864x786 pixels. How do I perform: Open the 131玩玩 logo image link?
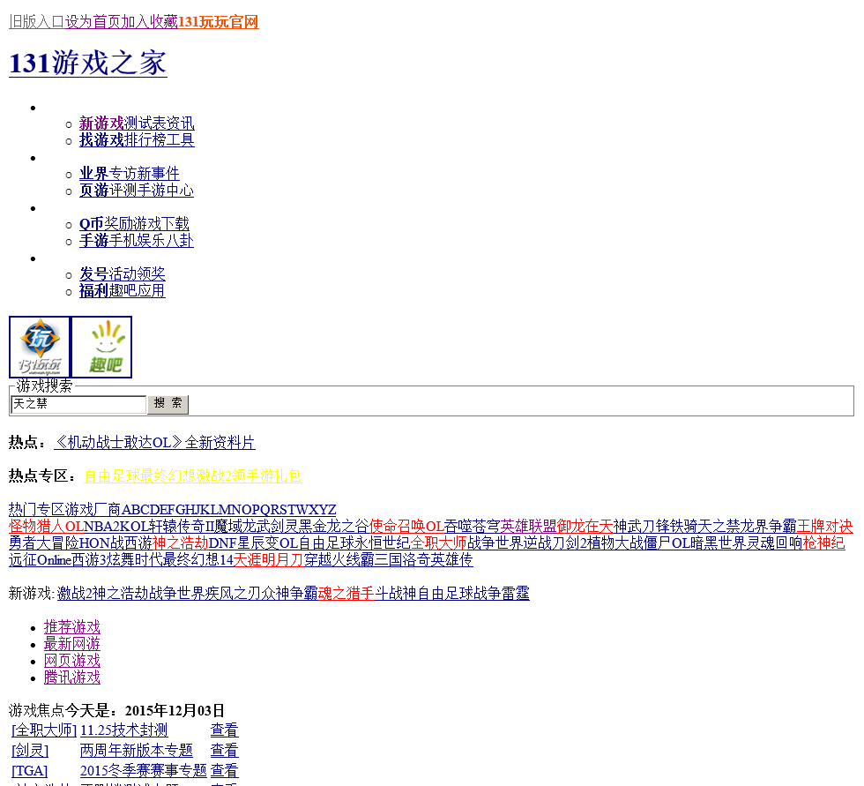(40, 348)
